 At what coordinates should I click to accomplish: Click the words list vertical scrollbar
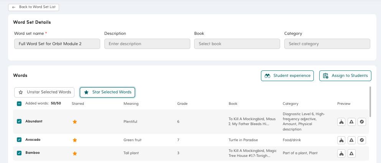coord(370,102)
